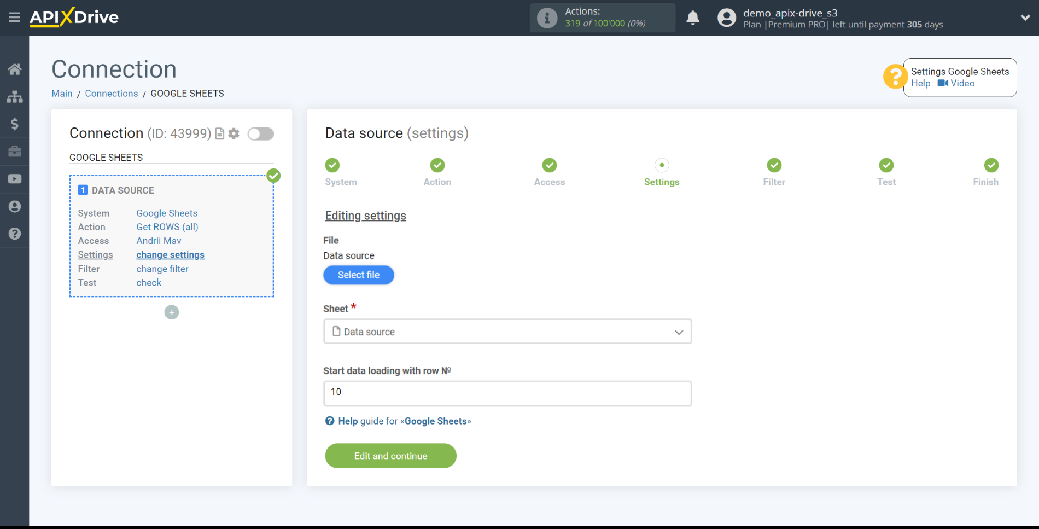1039x529 pixels.
Task: Click the start row number field
Action: coord(507,393)
